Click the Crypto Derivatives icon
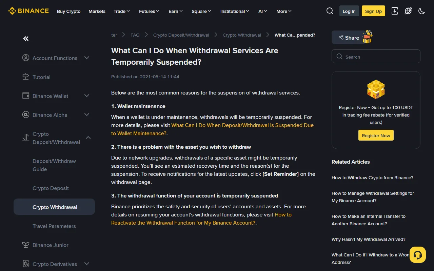Screen dimensions: 434x271 pos(26,264)
